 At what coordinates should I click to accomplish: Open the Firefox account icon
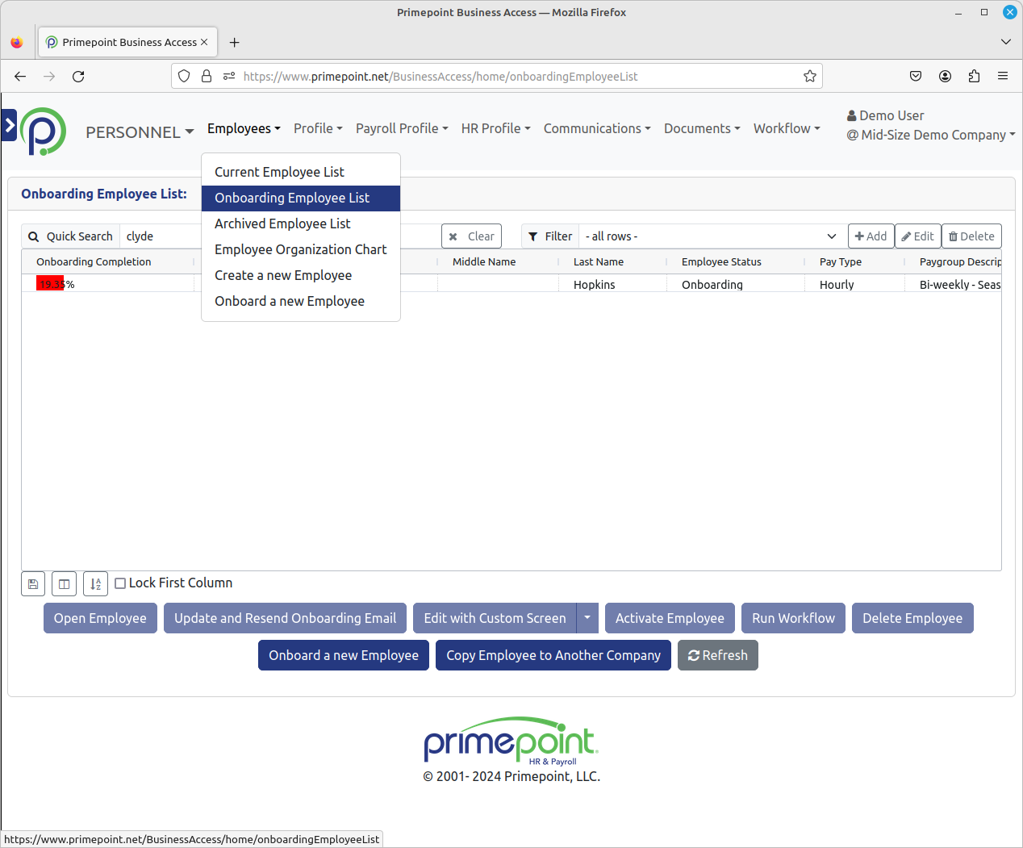[945, 76]
